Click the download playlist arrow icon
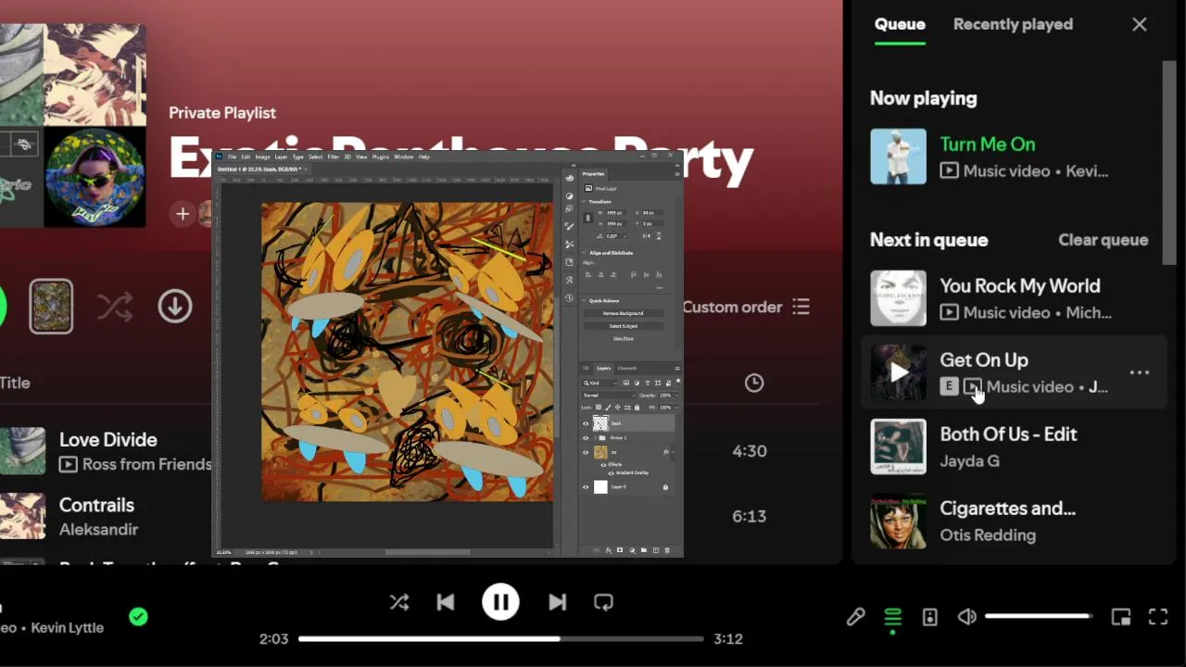Screen dimensions: 1186x667 click(x=175, y=307)
